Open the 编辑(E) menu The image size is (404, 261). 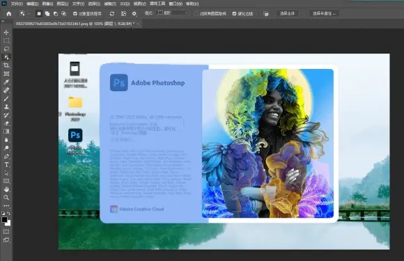(32, 3)
